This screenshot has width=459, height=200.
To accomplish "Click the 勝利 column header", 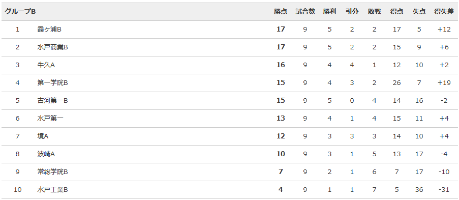I will tap(329, 12).
